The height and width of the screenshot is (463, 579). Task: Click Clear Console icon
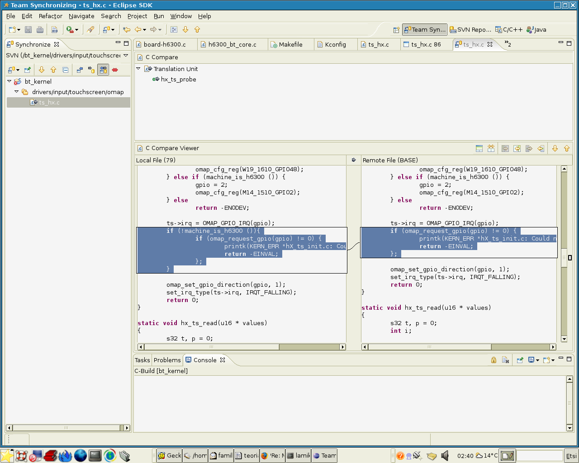click(505, 360)
